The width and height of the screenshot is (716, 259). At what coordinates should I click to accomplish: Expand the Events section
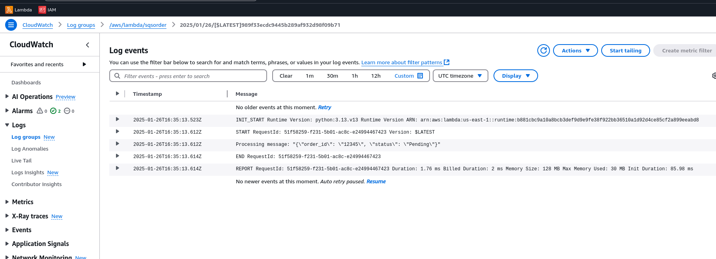coord(7,230)
